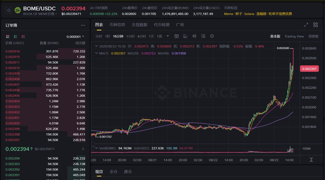Switch to the 图表 chart tab
The image size is (325, 180).
pos(99,25)
